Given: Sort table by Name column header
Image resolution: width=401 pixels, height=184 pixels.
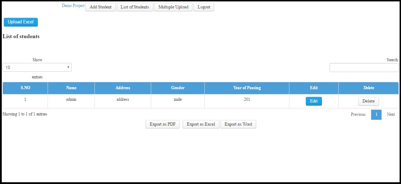Looking at the screenshot, I should 71,88.
